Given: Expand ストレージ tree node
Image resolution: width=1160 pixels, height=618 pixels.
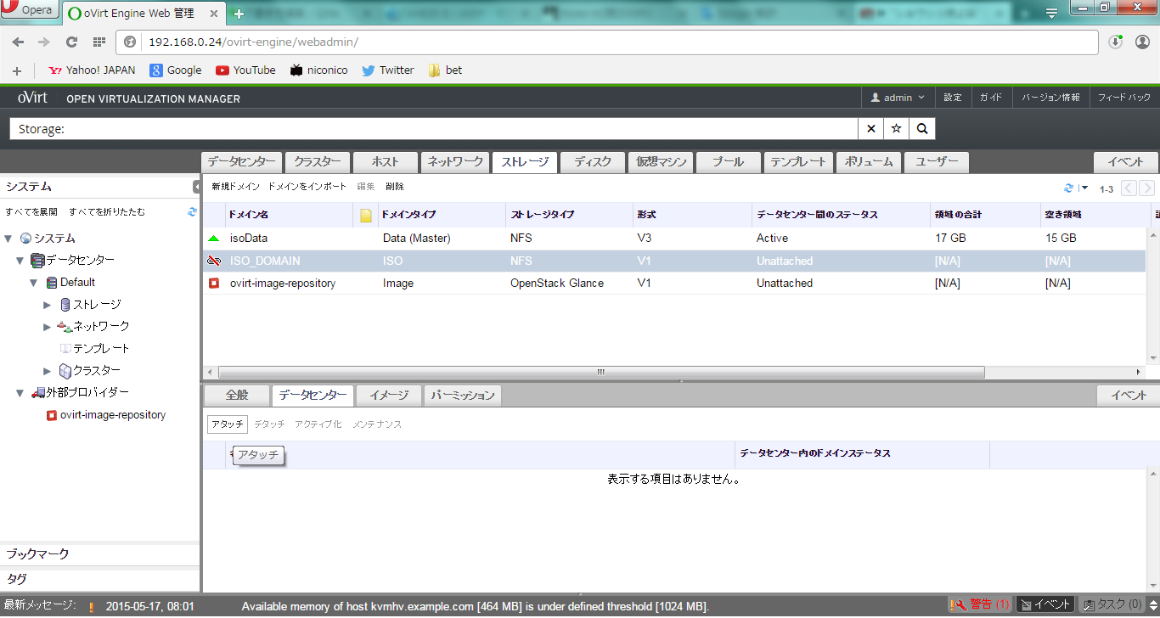Looking at the screenshot, I should [48, 305].
